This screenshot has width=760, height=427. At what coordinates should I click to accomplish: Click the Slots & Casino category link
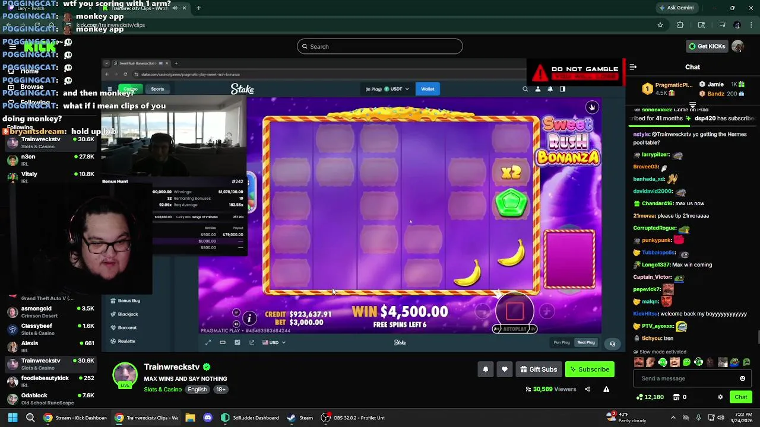point(163,390)
